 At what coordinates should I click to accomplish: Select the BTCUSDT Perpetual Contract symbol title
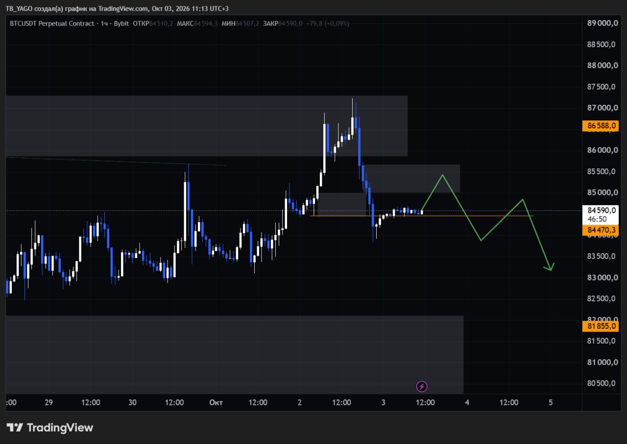coord(52,23)
